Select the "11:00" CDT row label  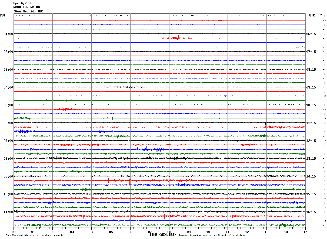pos(8,212)
